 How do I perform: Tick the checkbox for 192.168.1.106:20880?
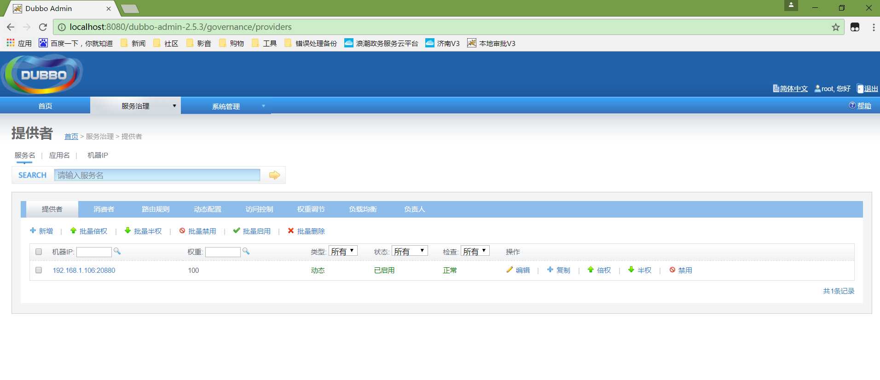pyautogui.click(x=39, y=270)
